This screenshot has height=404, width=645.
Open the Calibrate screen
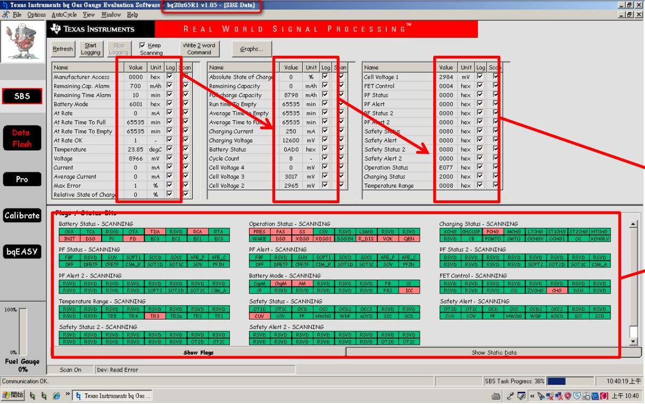22,216
